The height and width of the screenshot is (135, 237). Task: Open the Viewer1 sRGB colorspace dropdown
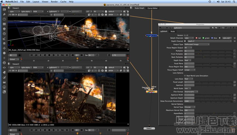[113, 15]
